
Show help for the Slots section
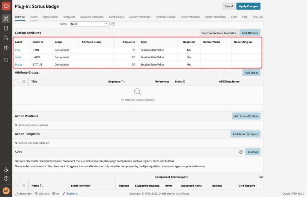(241, 152)
